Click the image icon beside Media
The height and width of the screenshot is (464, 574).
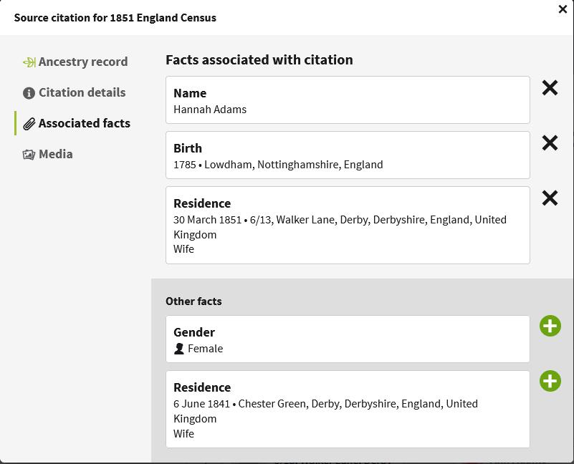(x=29, y=155)
